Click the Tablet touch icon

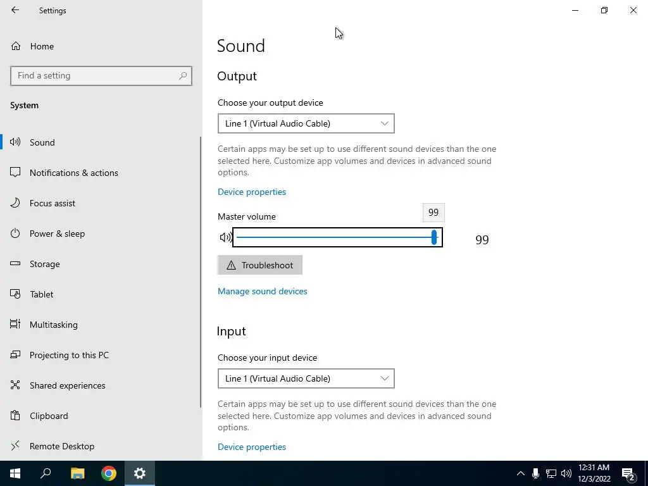(x=15, y=294)
